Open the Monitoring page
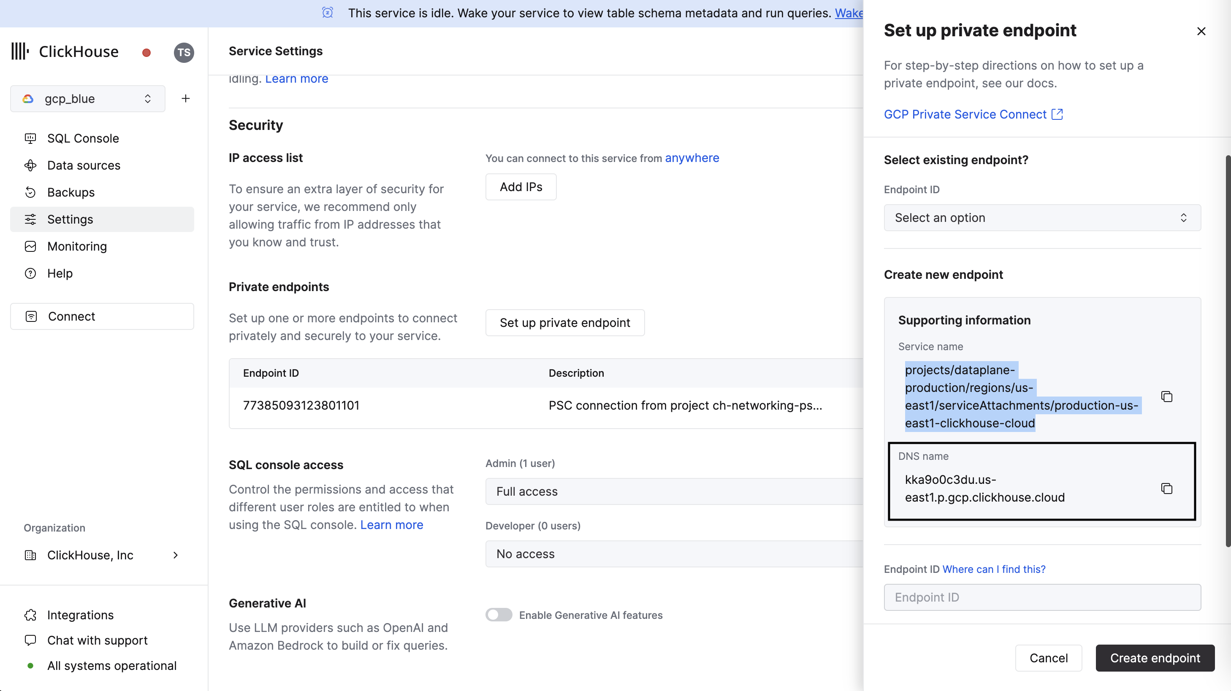 click(76, 246)
